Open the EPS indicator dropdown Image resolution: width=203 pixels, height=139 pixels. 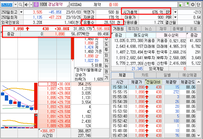click(x=175, y=12)
